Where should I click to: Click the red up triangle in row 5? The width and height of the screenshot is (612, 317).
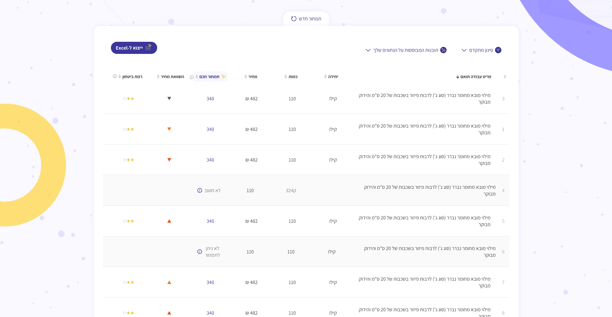(169, 221)
